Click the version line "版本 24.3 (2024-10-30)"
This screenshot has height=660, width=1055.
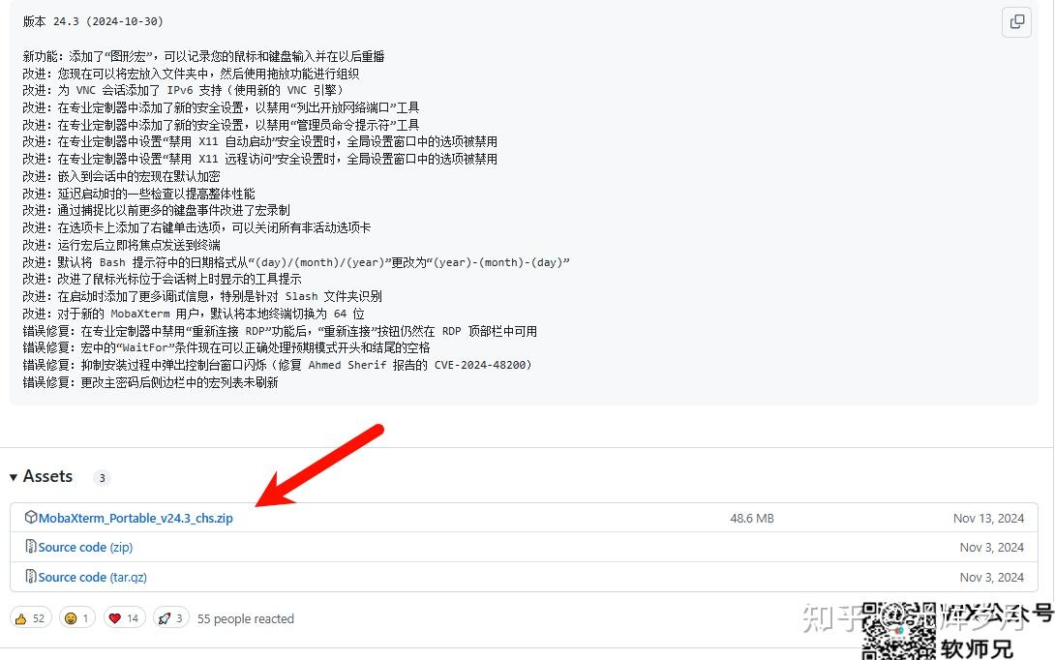point(93,21)
